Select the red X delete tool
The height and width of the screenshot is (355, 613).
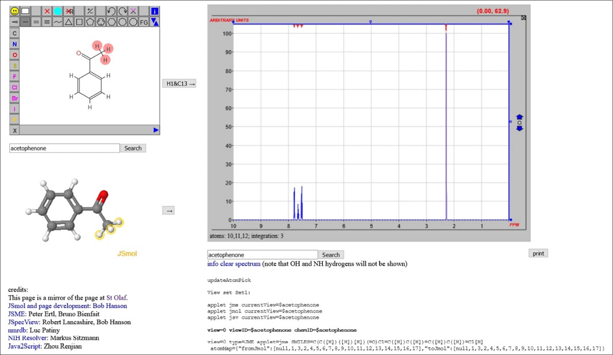point(48,11)
